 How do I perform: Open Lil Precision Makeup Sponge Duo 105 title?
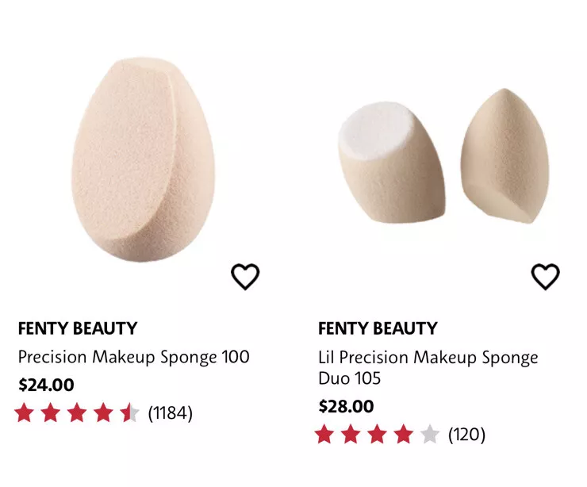(x=428, y=367)
